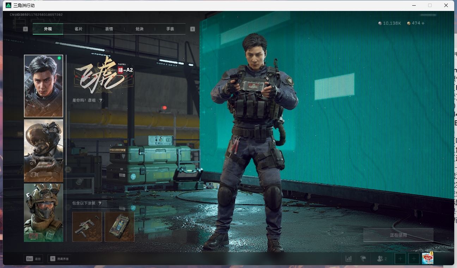Screen dimensions: 457x268
Task: Click the flag icon in bottom bar
Action: 363,259
